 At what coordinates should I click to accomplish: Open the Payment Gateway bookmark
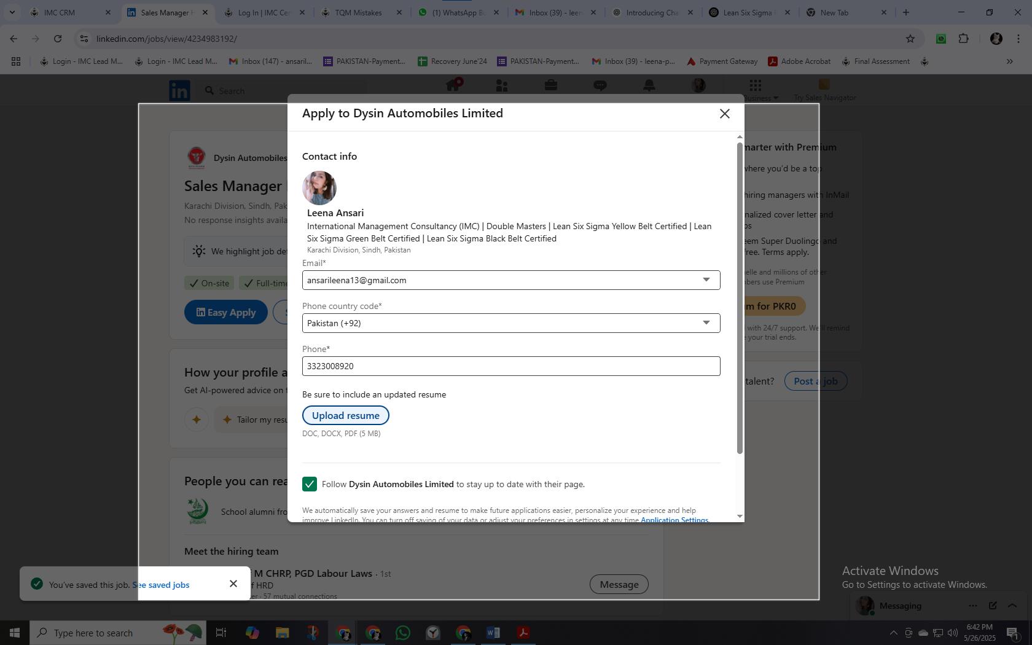[722, 61]
